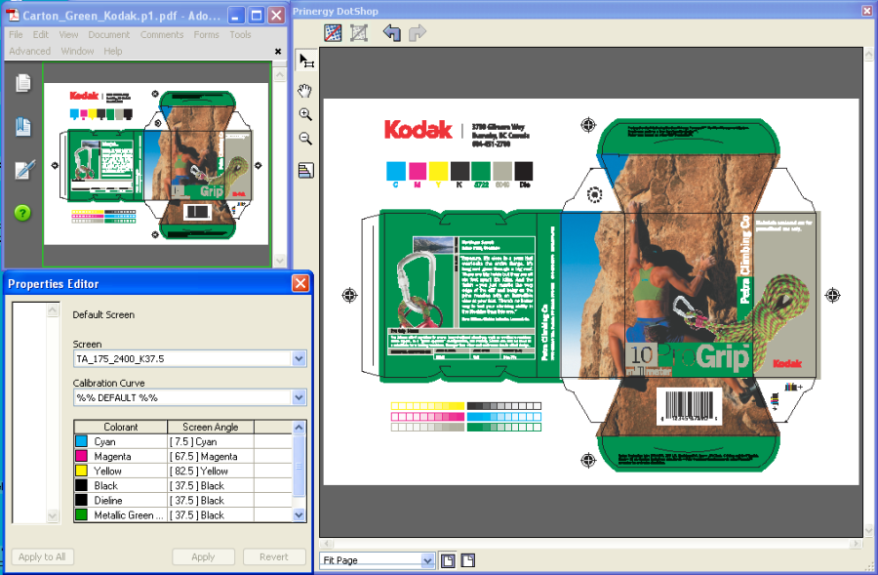Select the Yellow colorant row name

tap(107, 471)
